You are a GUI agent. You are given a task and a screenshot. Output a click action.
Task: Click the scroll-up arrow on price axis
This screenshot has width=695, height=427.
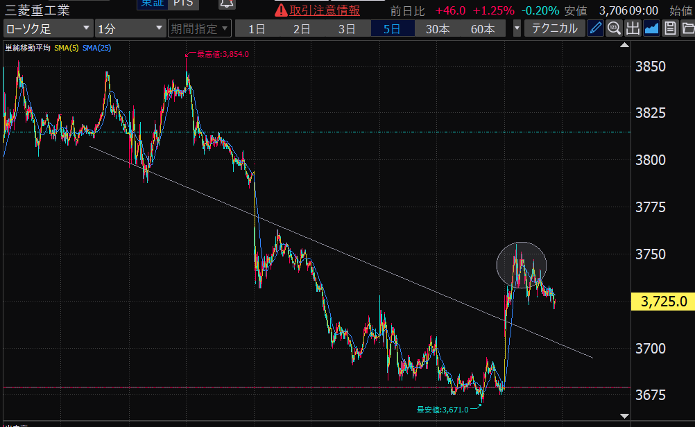(x=624, y=46)
